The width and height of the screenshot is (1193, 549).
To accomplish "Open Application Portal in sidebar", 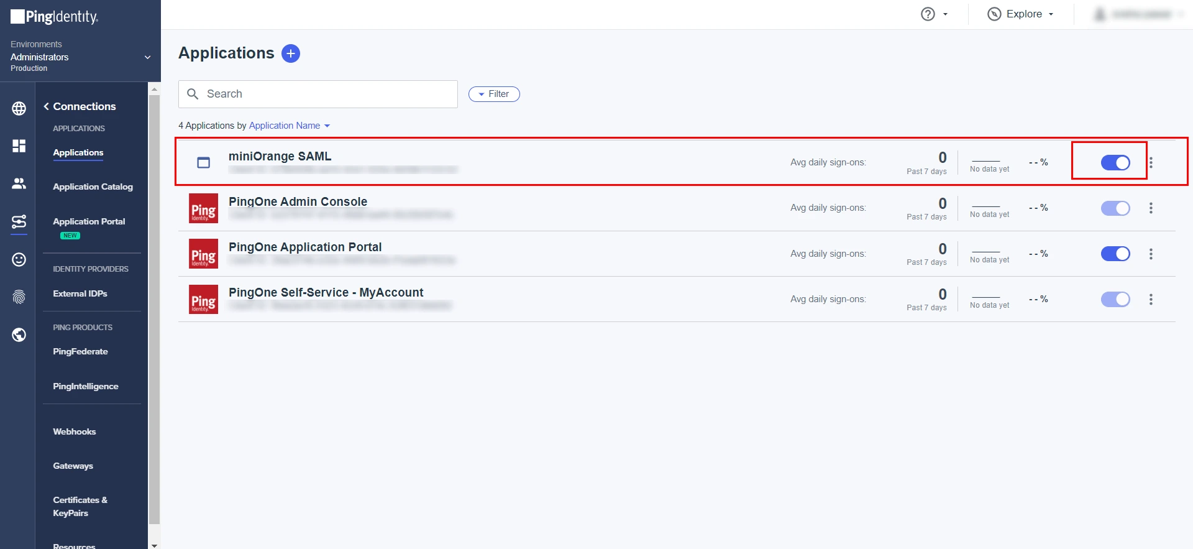I will [89, 221].
